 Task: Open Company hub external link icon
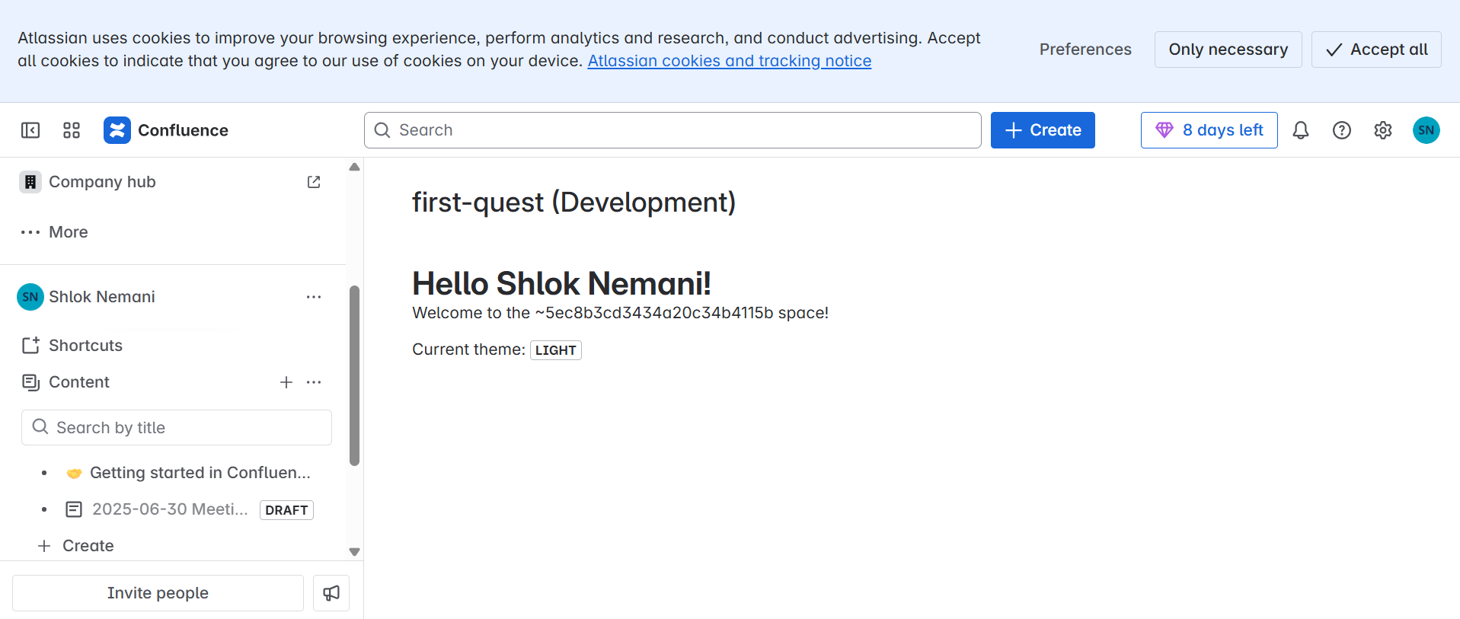pos(314,182)
